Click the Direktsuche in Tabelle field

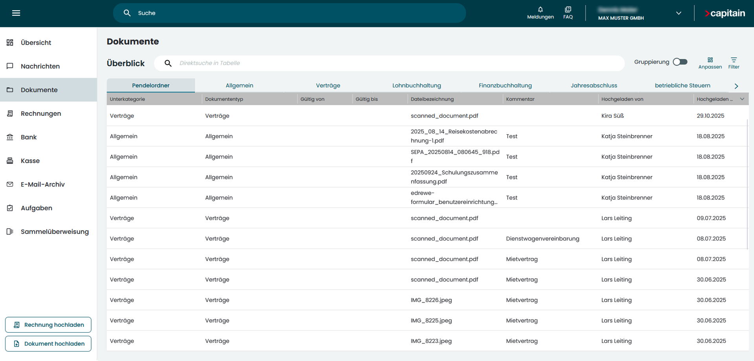tap(393, 63)
